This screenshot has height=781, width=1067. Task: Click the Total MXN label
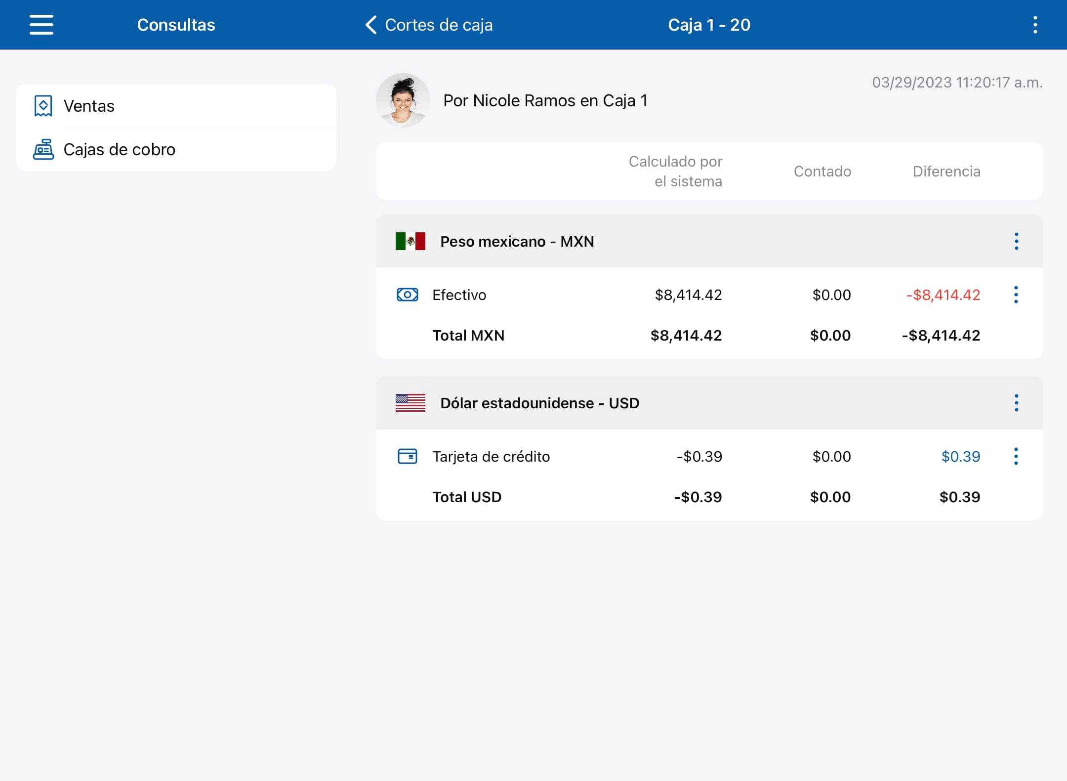[468, 336]
